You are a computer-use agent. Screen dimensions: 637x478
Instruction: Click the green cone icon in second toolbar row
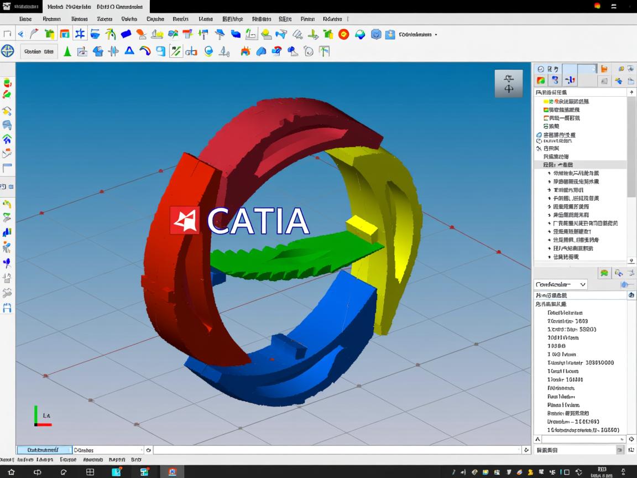click(x=67, y=51)
